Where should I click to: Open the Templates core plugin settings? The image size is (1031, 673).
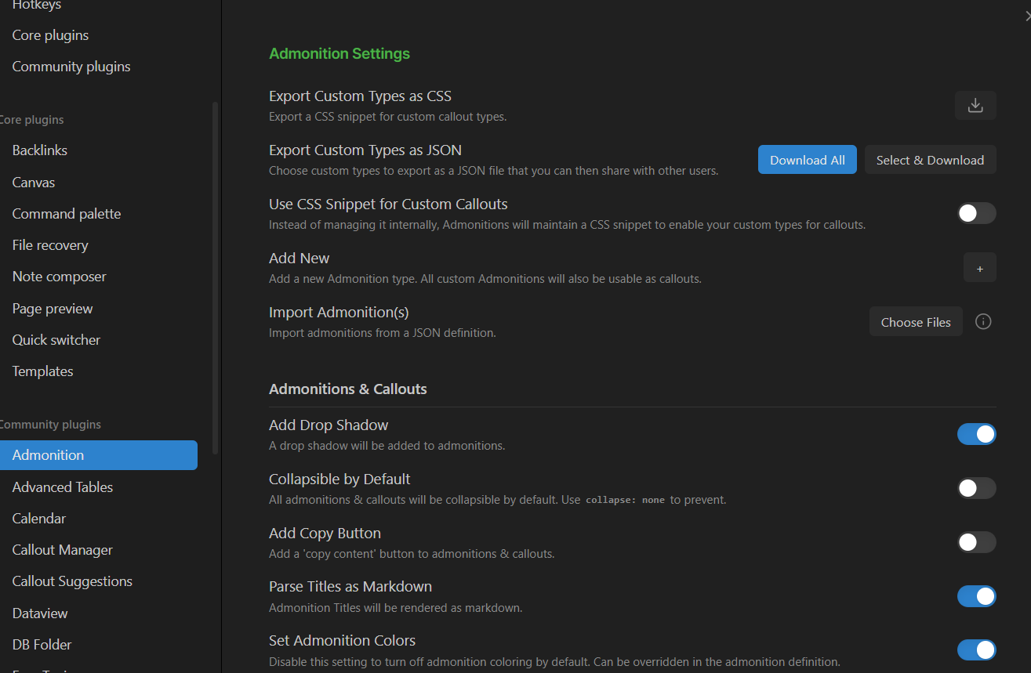click(x=42, y=371)
